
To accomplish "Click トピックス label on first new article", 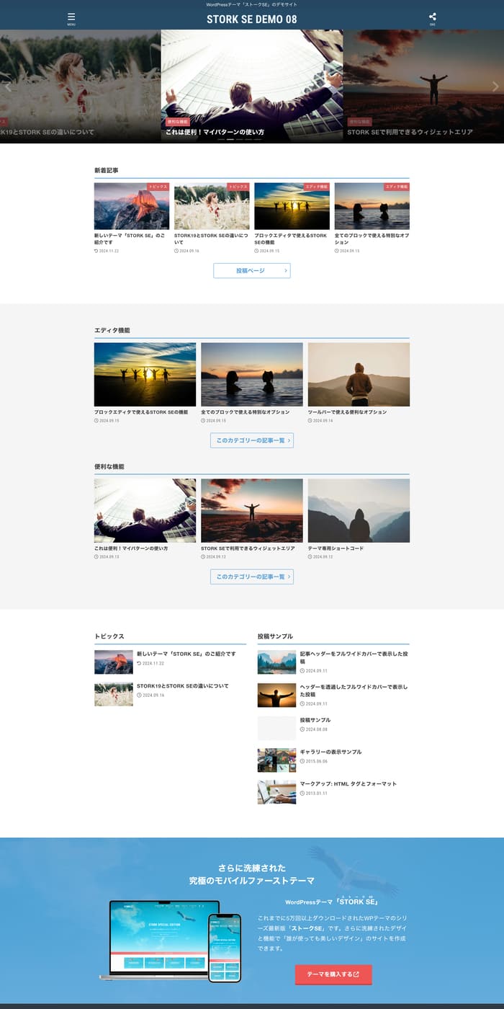I will pyautogui.click(x=158, y=187).
